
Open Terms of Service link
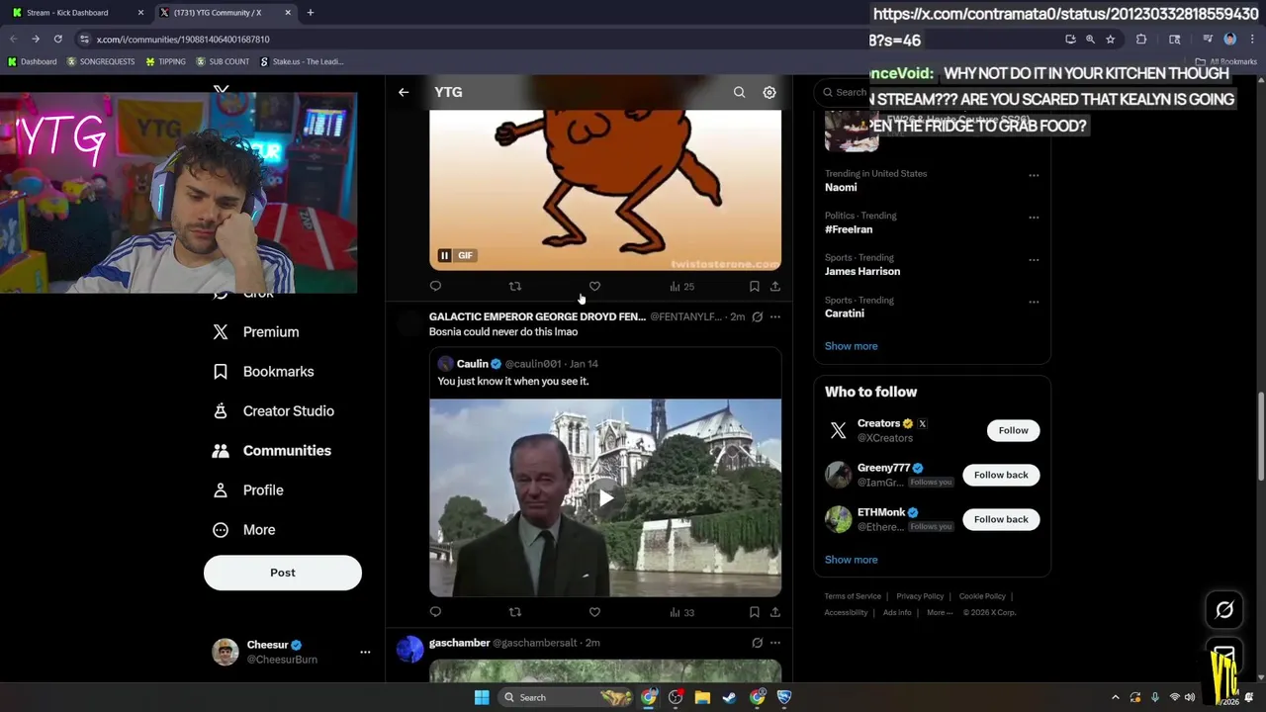pos(853,596)
